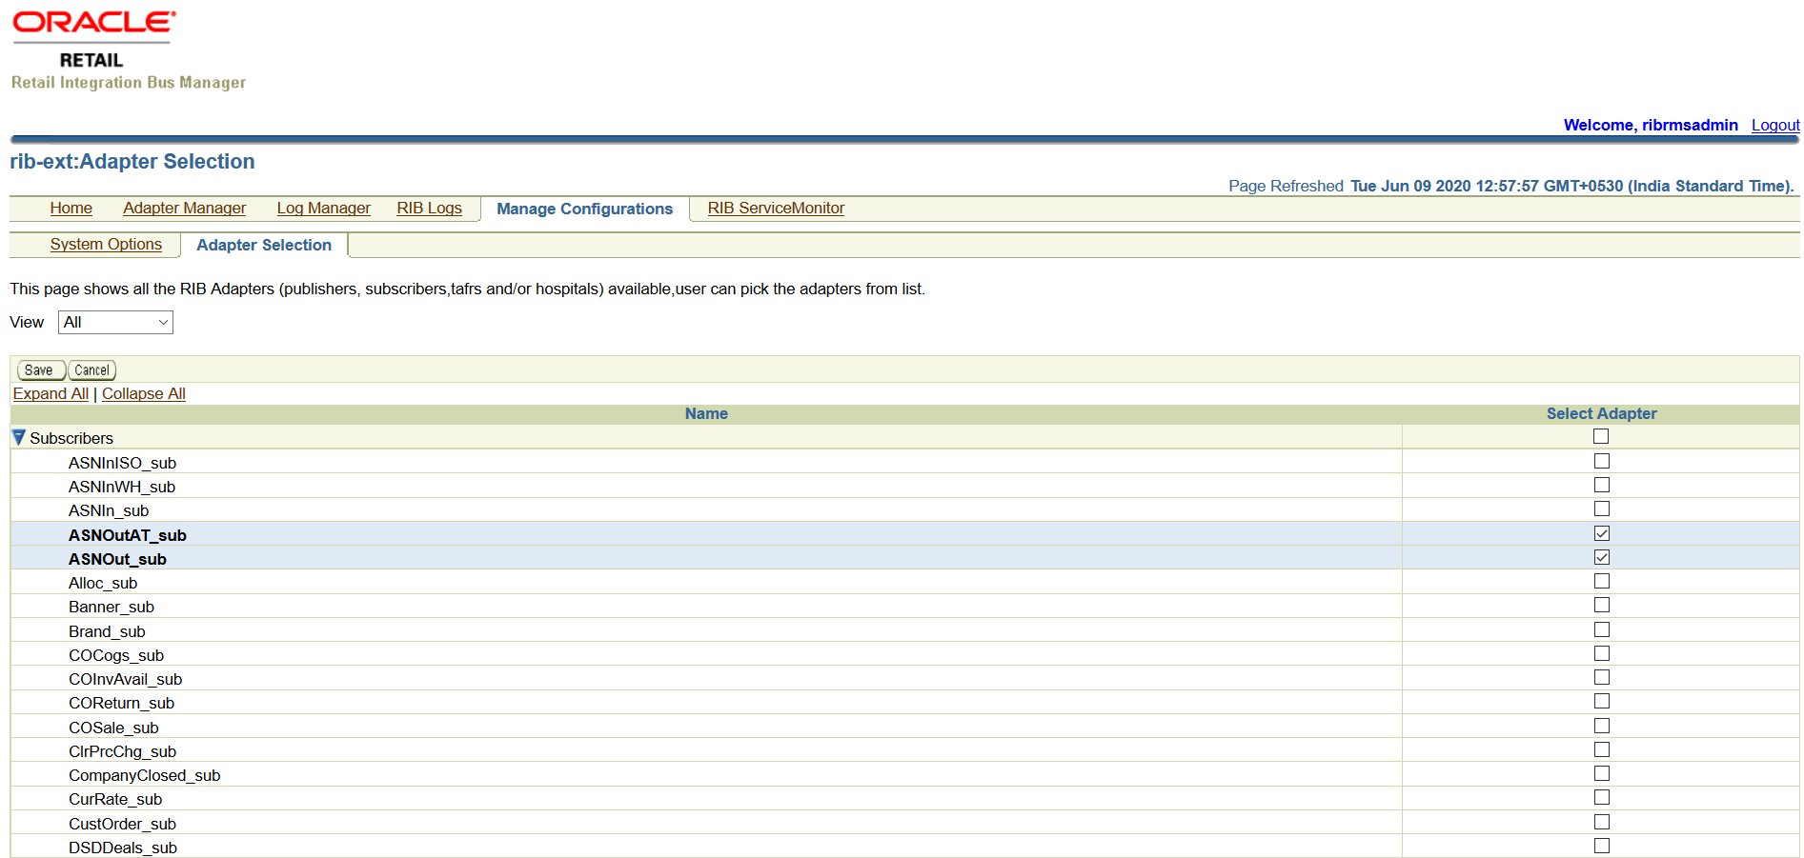
Task: Click the COCogs_sub adapter name
Action: 116,655
